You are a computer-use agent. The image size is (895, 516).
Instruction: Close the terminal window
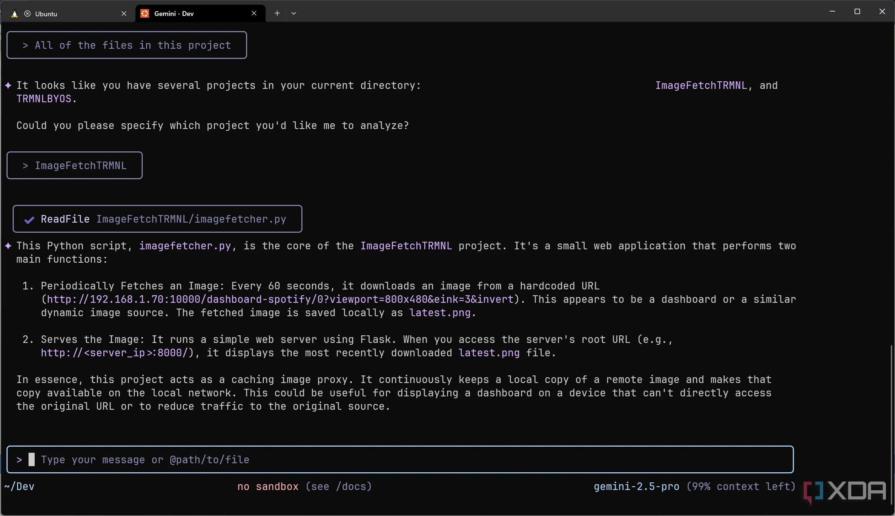[882, 12]
